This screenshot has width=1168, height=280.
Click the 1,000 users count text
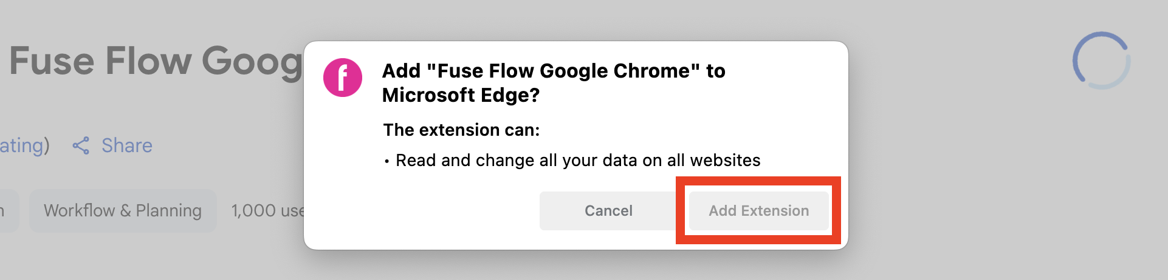coord(267,211)
